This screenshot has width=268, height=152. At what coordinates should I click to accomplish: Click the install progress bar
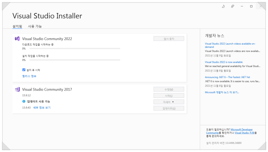point(75,60)
